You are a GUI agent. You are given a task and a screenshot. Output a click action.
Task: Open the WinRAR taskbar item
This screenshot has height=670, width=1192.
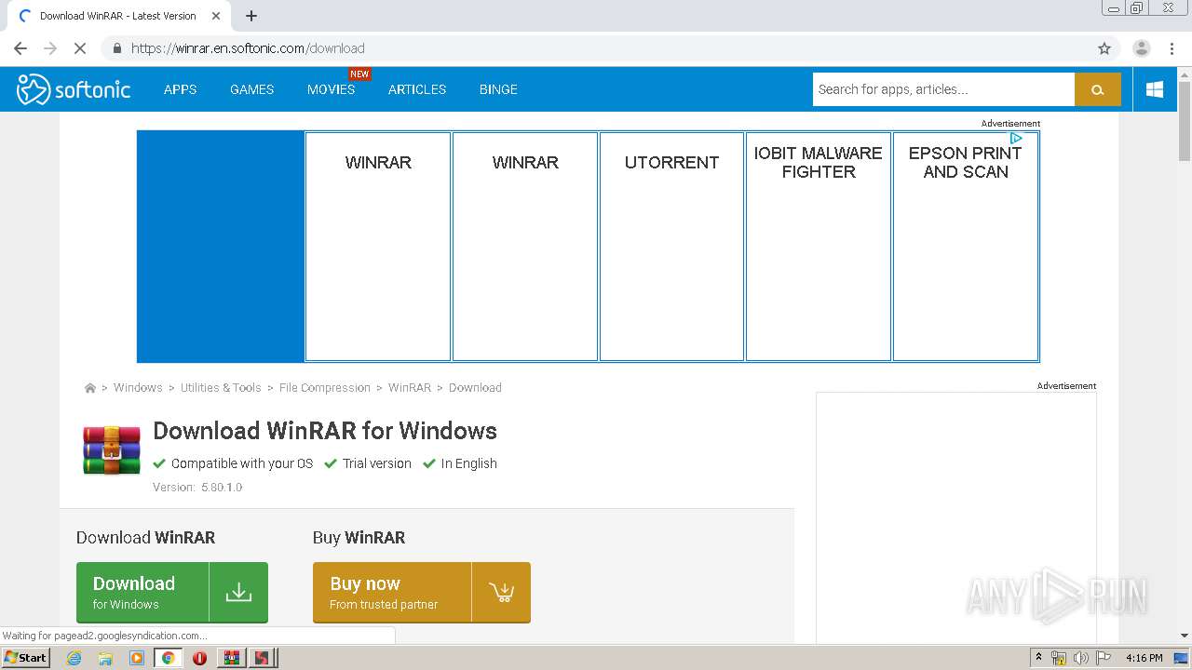tap(232, 658)
